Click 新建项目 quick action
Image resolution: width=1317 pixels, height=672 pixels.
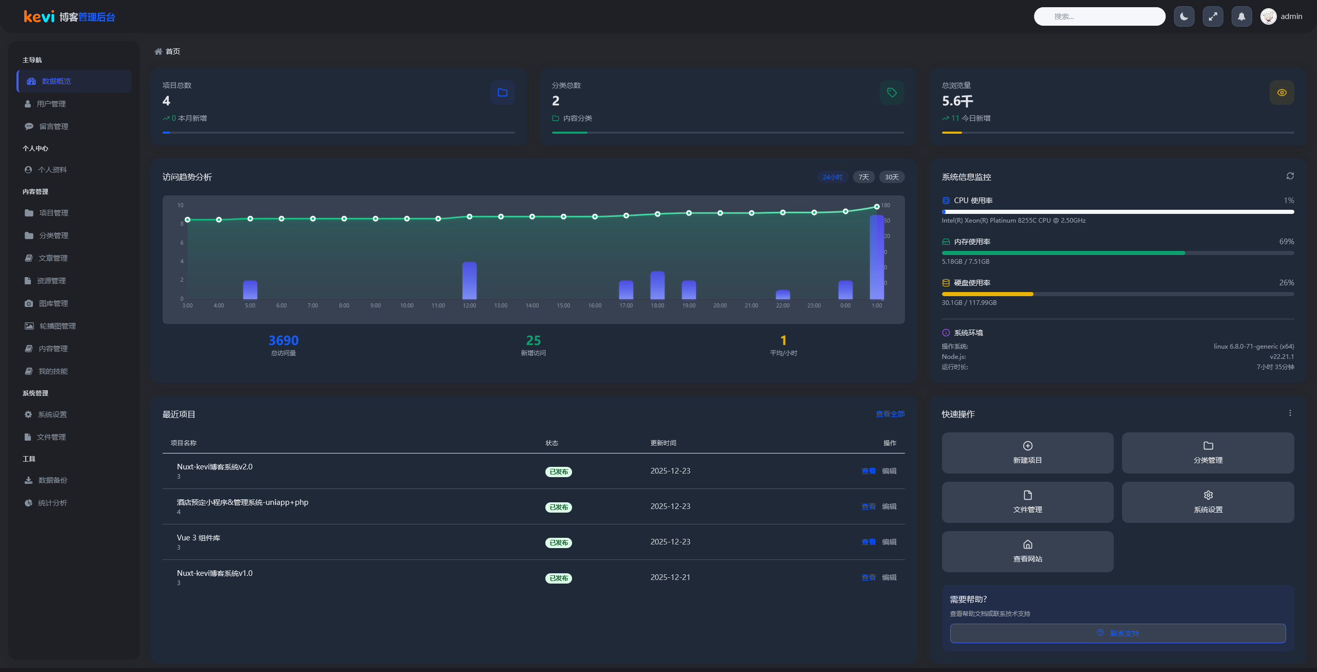coord(1027,452)
